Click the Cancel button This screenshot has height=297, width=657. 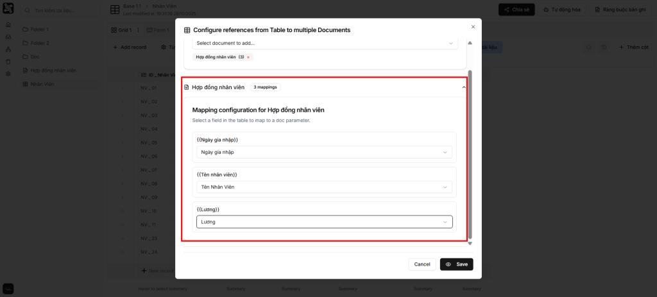pos(422,264)
